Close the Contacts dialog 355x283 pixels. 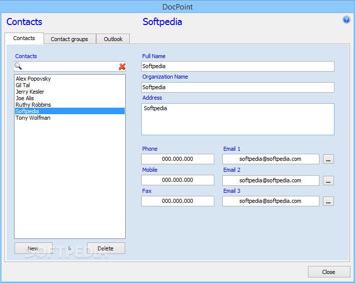click(x=329, y=272)
